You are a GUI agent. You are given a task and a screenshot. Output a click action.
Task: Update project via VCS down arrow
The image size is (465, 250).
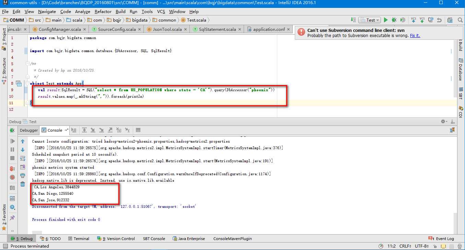click(414, 20)
